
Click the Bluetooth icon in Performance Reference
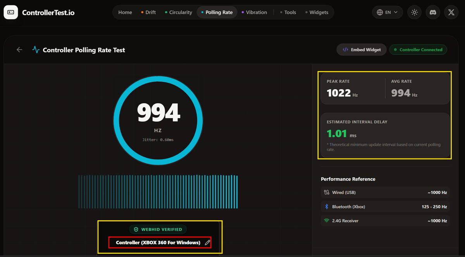point(326,207)
